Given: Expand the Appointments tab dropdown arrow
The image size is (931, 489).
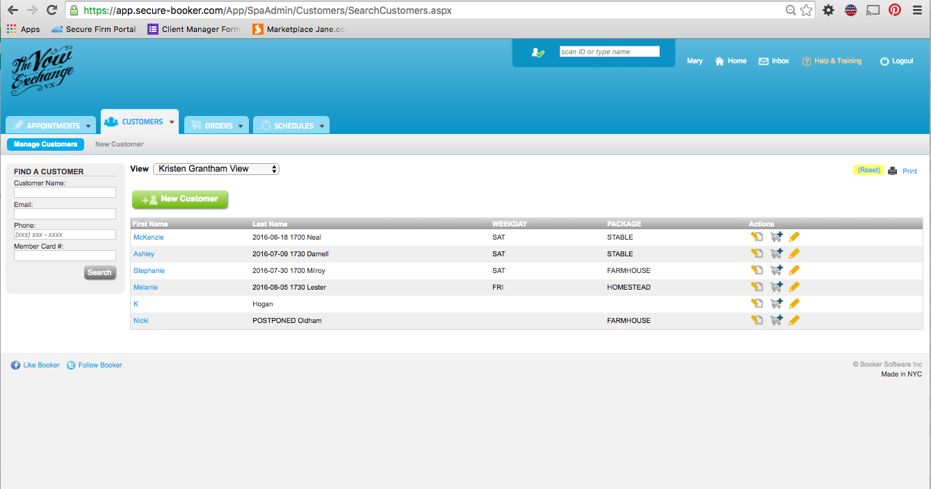Looking at the screenshot, I should [x=88, y=126].
